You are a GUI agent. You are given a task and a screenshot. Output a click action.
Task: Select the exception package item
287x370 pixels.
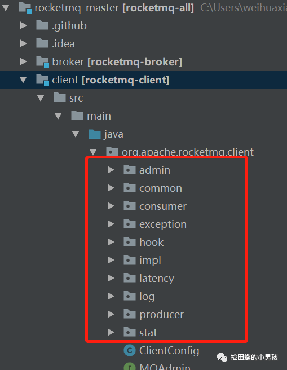click(x=155, y=224)
